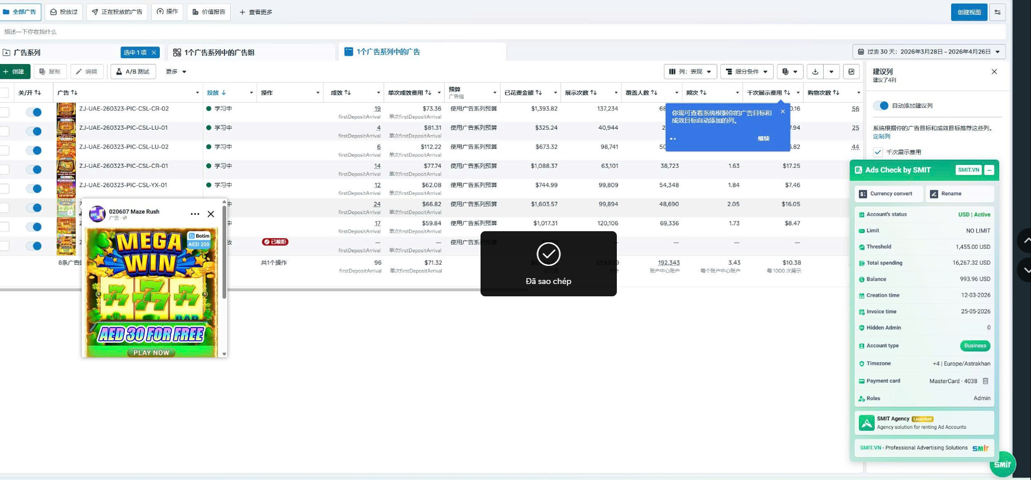Switch to the 广告系列 tab
The height and width of the screenshot is (480, 1031).
[x=27, y=52]
